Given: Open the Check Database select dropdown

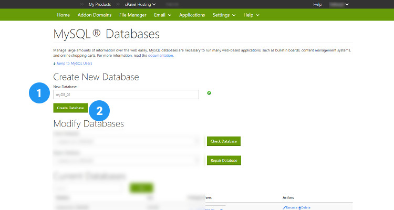Looking at the screenshot, I should click(127, 141).
